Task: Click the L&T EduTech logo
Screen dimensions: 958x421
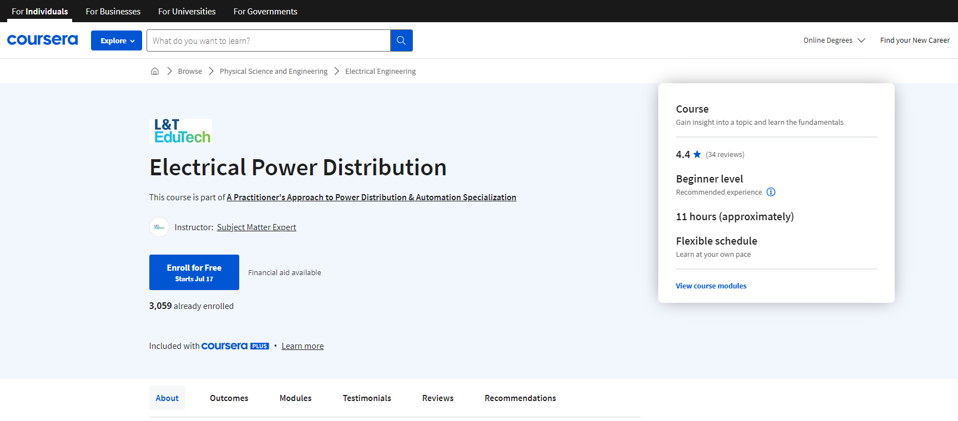Action: (181, 131)
